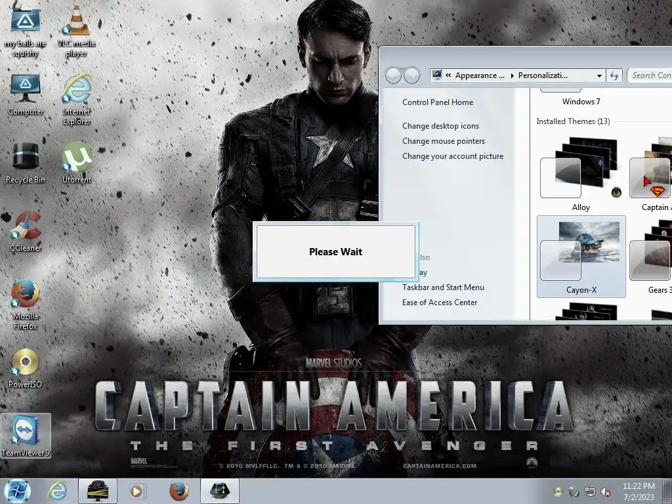Refresh the Control Panel address bar
This screenshot has height=504, width=672.
pyautogui.click(x=614, y=76)
